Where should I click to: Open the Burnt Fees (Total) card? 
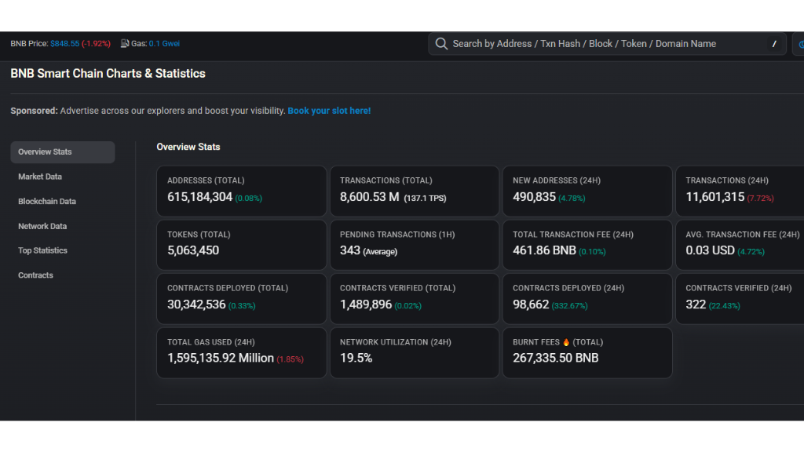pos(587,353)
